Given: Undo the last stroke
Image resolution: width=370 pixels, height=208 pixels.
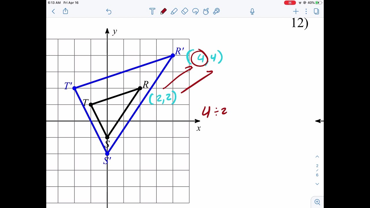Looking at the screenshot, I should pyautogui.click(x=109, y=11).
